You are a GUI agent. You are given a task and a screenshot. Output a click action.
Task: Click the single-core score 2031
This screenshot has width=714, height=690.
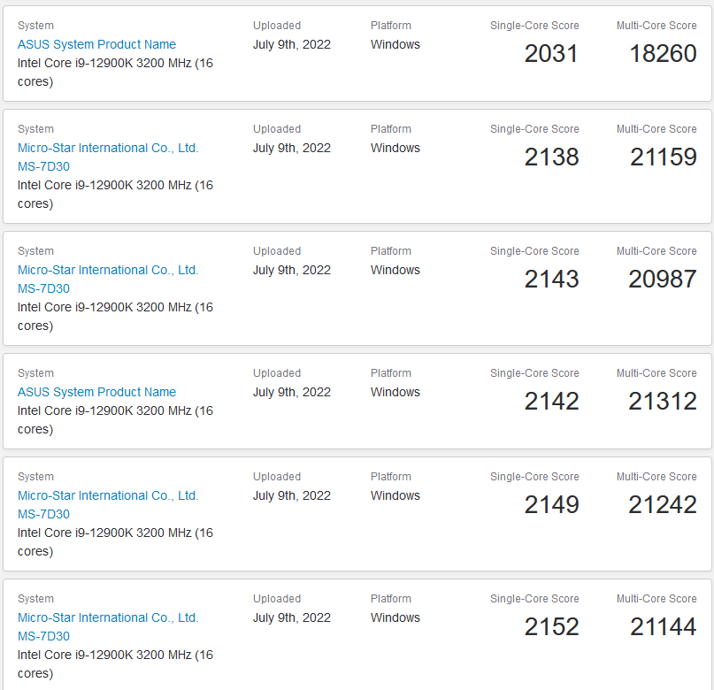pos(551,54)
